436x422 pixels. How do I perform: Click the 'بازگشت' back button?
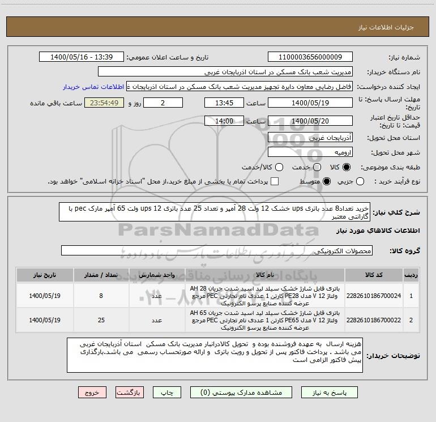coord(130,392)
